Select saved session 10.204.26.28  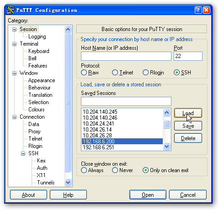click(122, 136)
